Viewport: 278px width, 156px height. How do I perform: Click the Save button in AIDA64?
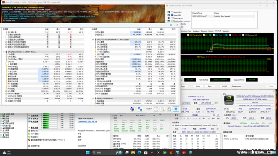[x=210, y=86]
